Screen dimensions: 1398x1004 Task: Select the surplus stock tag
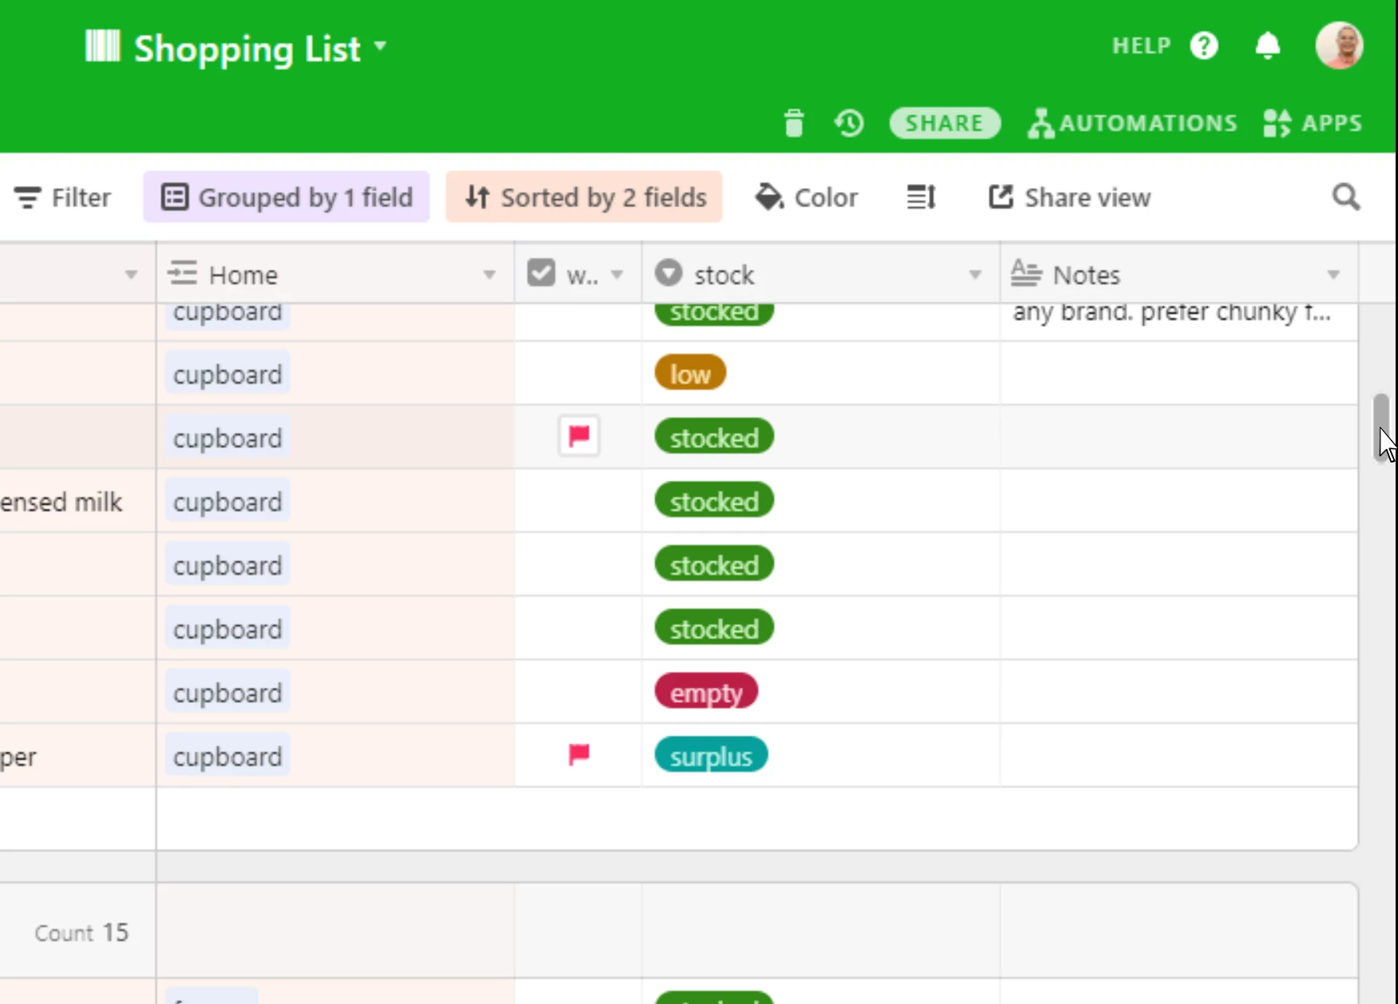click(x=711, y=756)
